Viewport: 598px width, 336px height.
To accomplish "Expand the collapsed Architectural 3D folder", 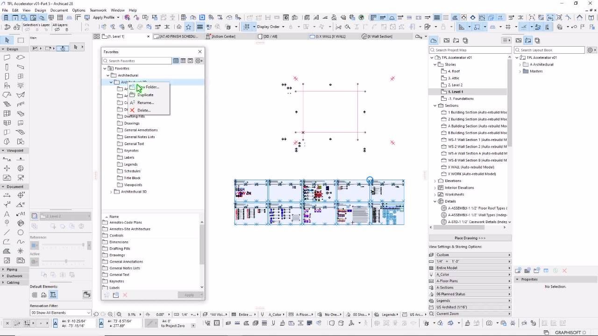I will 111,192.
